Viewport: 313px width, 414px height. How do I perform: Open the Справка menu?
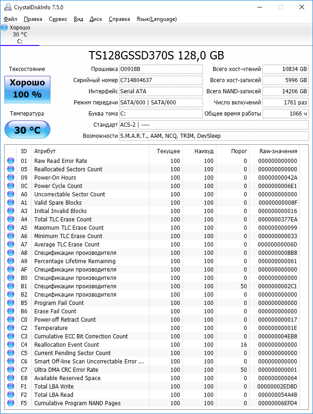coord(119,19)
